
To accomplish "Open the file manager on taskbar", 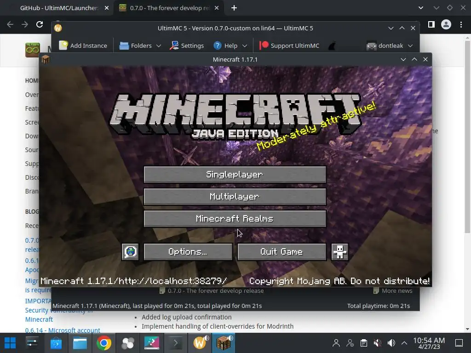I will (x=80, y=343).
